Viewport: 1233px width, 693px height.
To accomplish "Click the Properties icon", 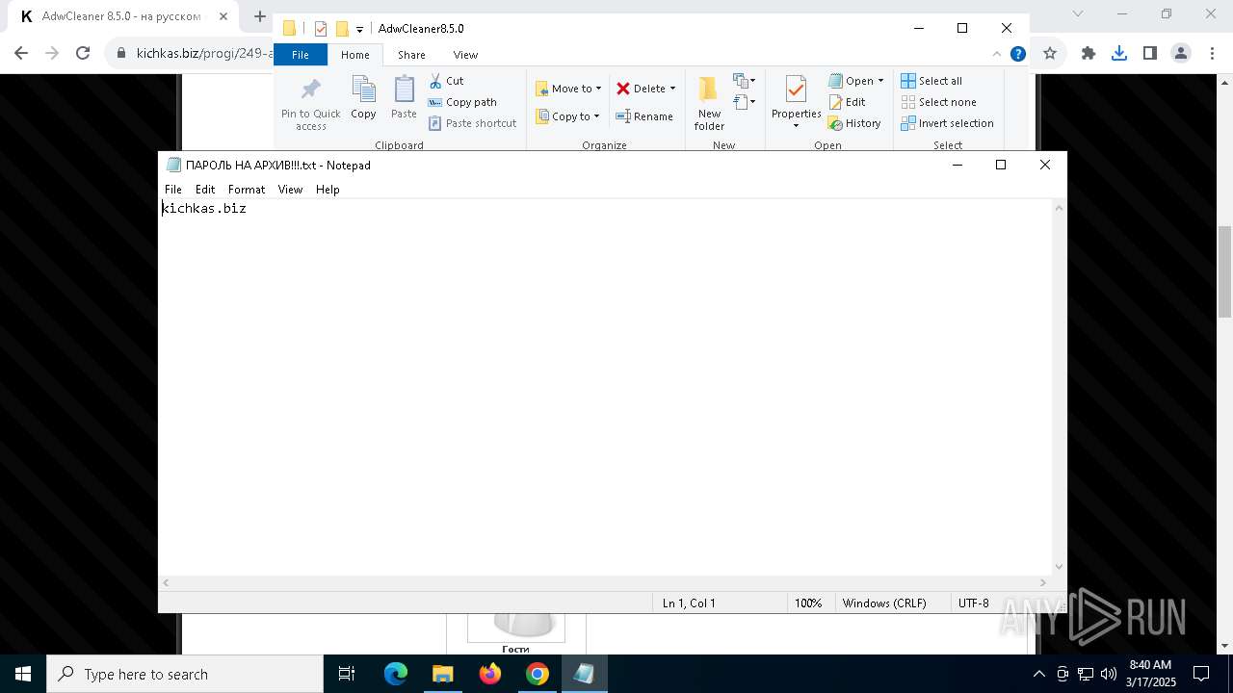I will click(x=796, y=90).
